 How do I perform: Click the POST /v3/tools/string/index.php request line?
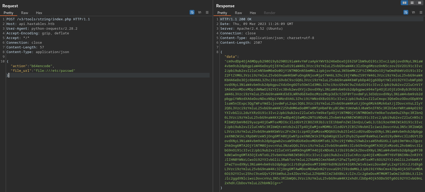click(48, 19)
